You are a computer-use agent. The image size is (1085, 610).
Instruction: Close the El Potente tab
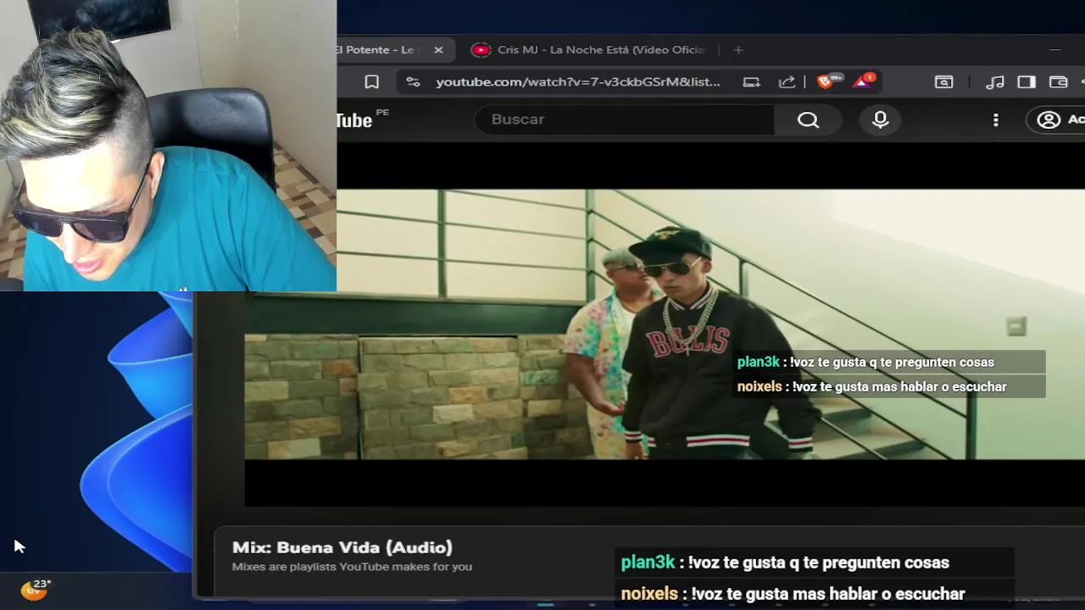click(x=438, y=50)
